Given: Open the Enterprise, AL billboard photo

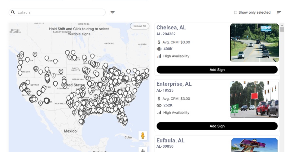Looking at the screenshot, I should [254, 99].
